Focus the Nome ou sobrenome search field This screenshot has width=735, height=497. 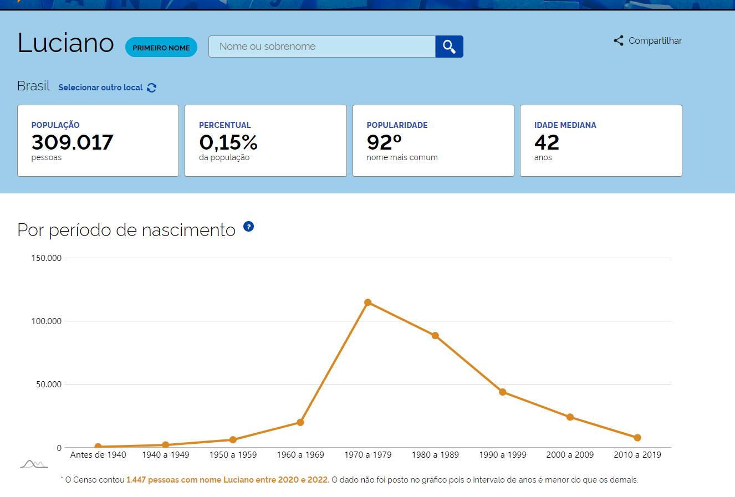point(322,47)
